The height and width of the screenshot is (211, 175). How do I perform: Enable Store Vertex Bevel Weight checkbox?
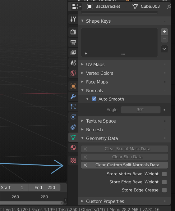[x=164, y=174]
